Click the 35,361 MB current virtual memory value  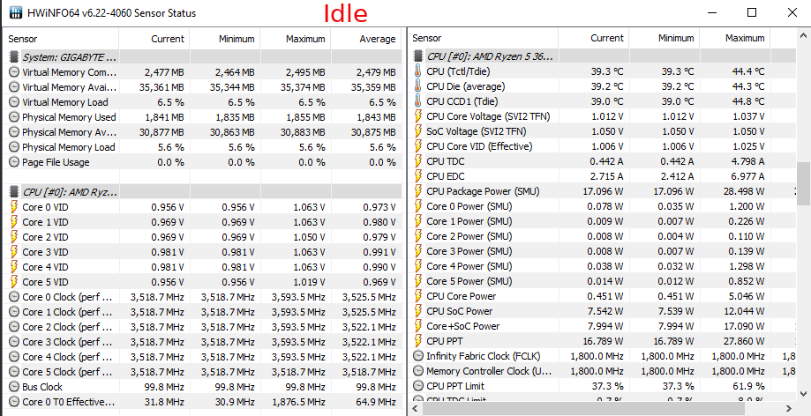click(x=161, y=87)
